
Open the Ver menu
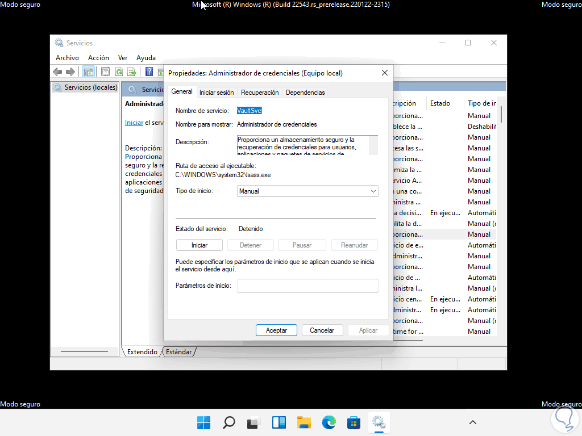click(x=123, y=58)
